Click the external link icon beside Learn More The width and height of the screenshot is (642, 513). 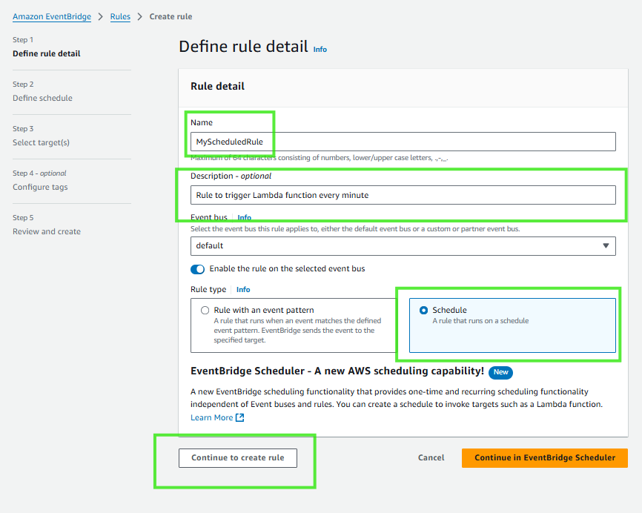point(240,418)
